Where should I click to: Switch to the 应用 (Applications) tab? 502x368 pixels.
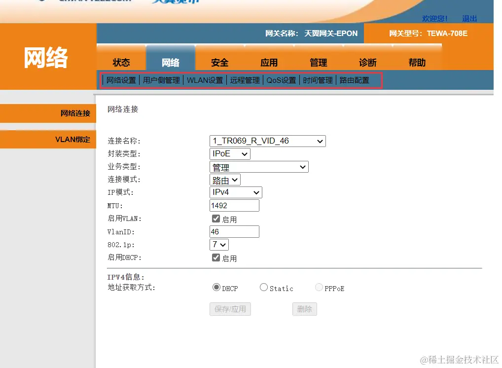pos(269,62)
